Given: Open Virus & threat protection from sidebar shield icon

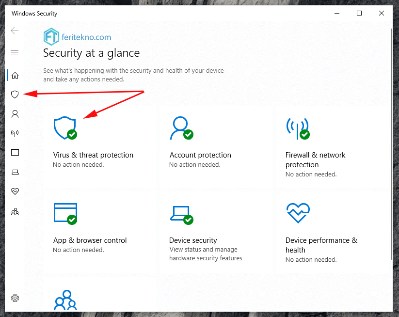Looking at the screenshot, I should tap(15, 95).
